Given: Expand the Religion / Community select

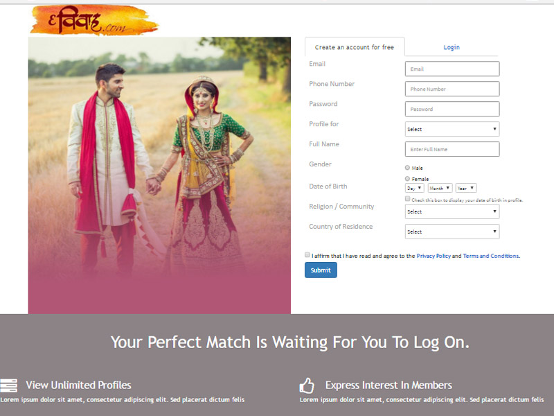Looking at the screenshot, I should pos(452,211).
